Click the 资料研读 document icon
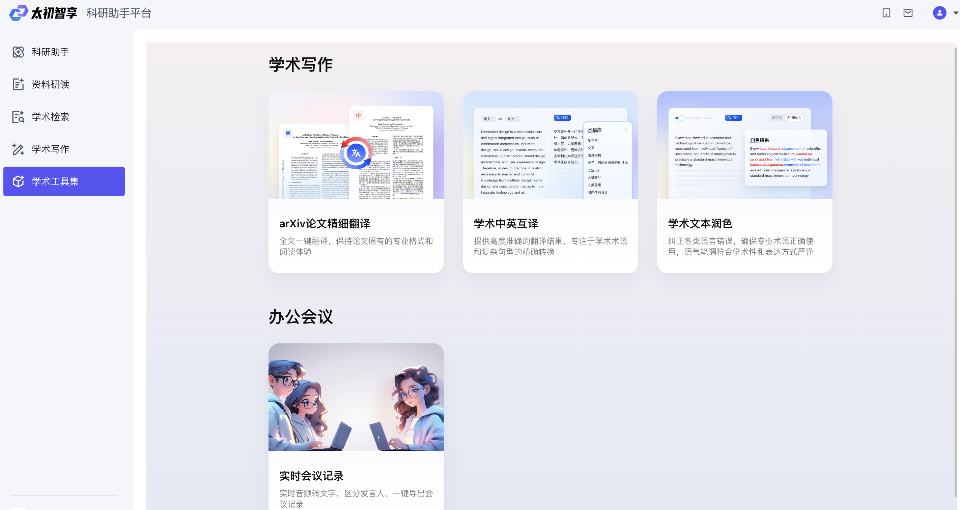The image size is (960, 510). [x=18, y=85]
